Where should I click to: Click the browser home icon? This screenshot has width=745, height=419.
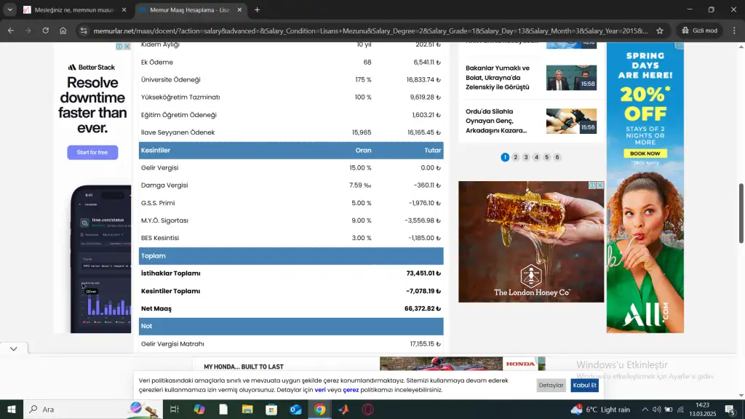point(63,31)
